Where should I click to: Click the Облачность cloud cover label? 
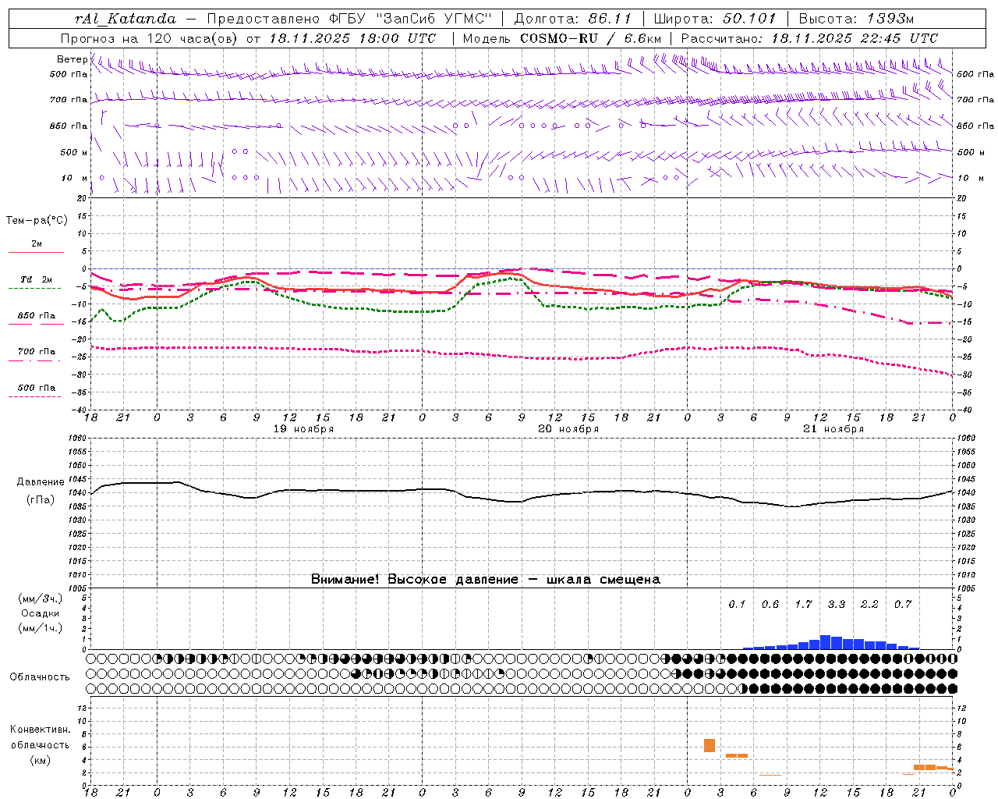[39, 676]
